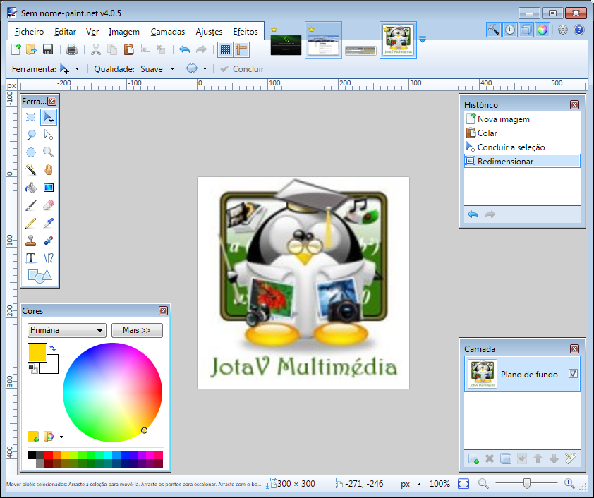Image resolution: width=594 pixels, height=498 pixels.
Task: Select the Clone Stamp tool
Action: (x=31, y=240)
